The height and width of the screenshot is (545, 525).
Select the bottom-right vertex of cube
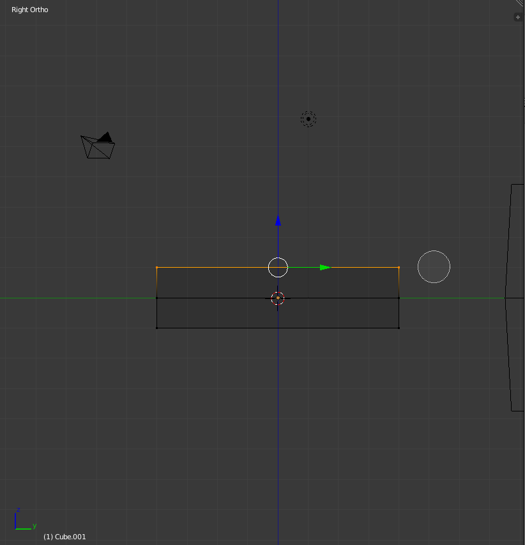tap(399, 328)
